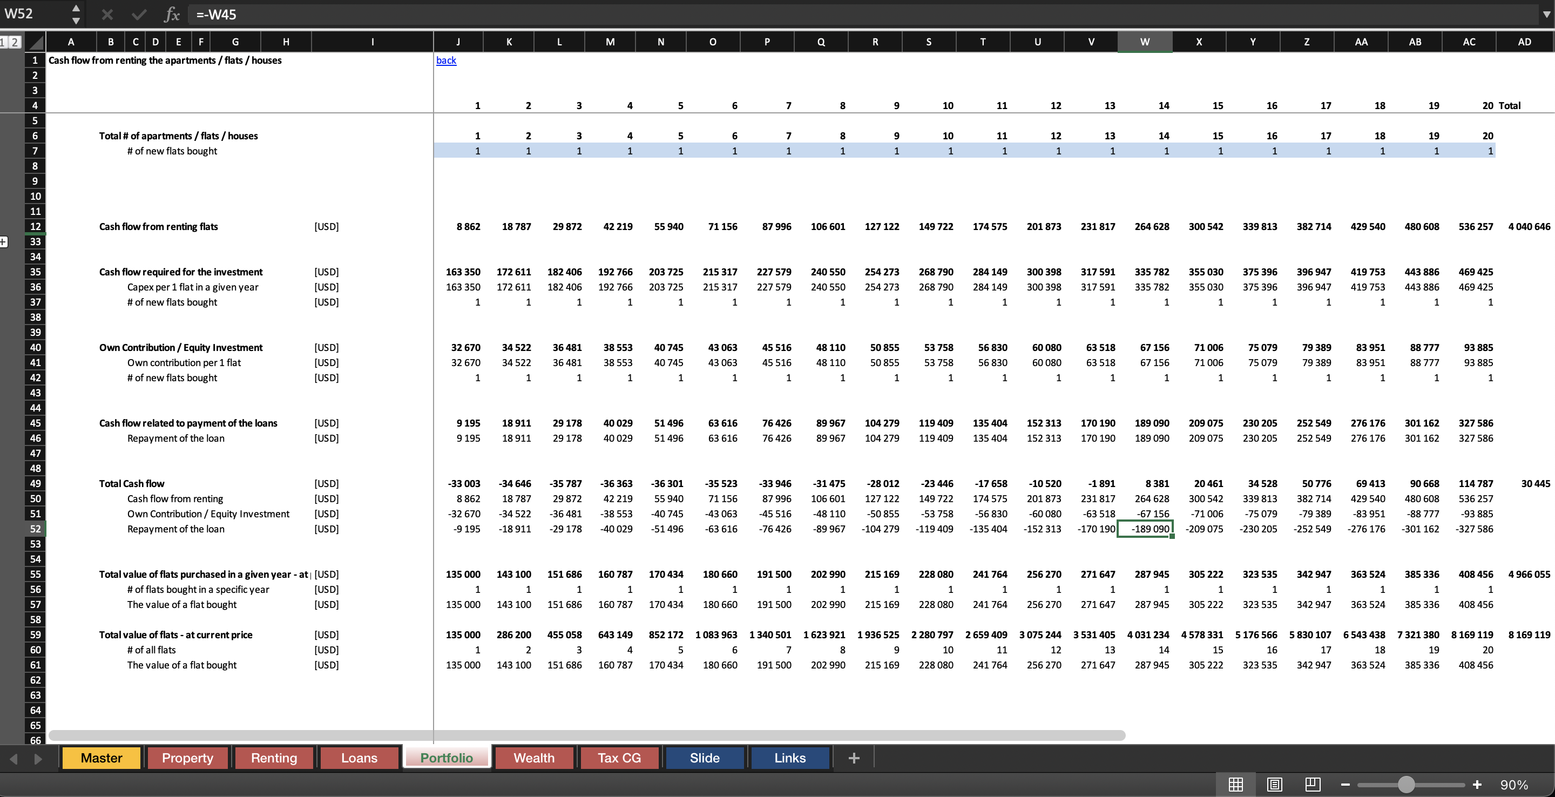Select the Portfolio sheet tab
The image size is (1555, 797).
(x=447, y=758)
